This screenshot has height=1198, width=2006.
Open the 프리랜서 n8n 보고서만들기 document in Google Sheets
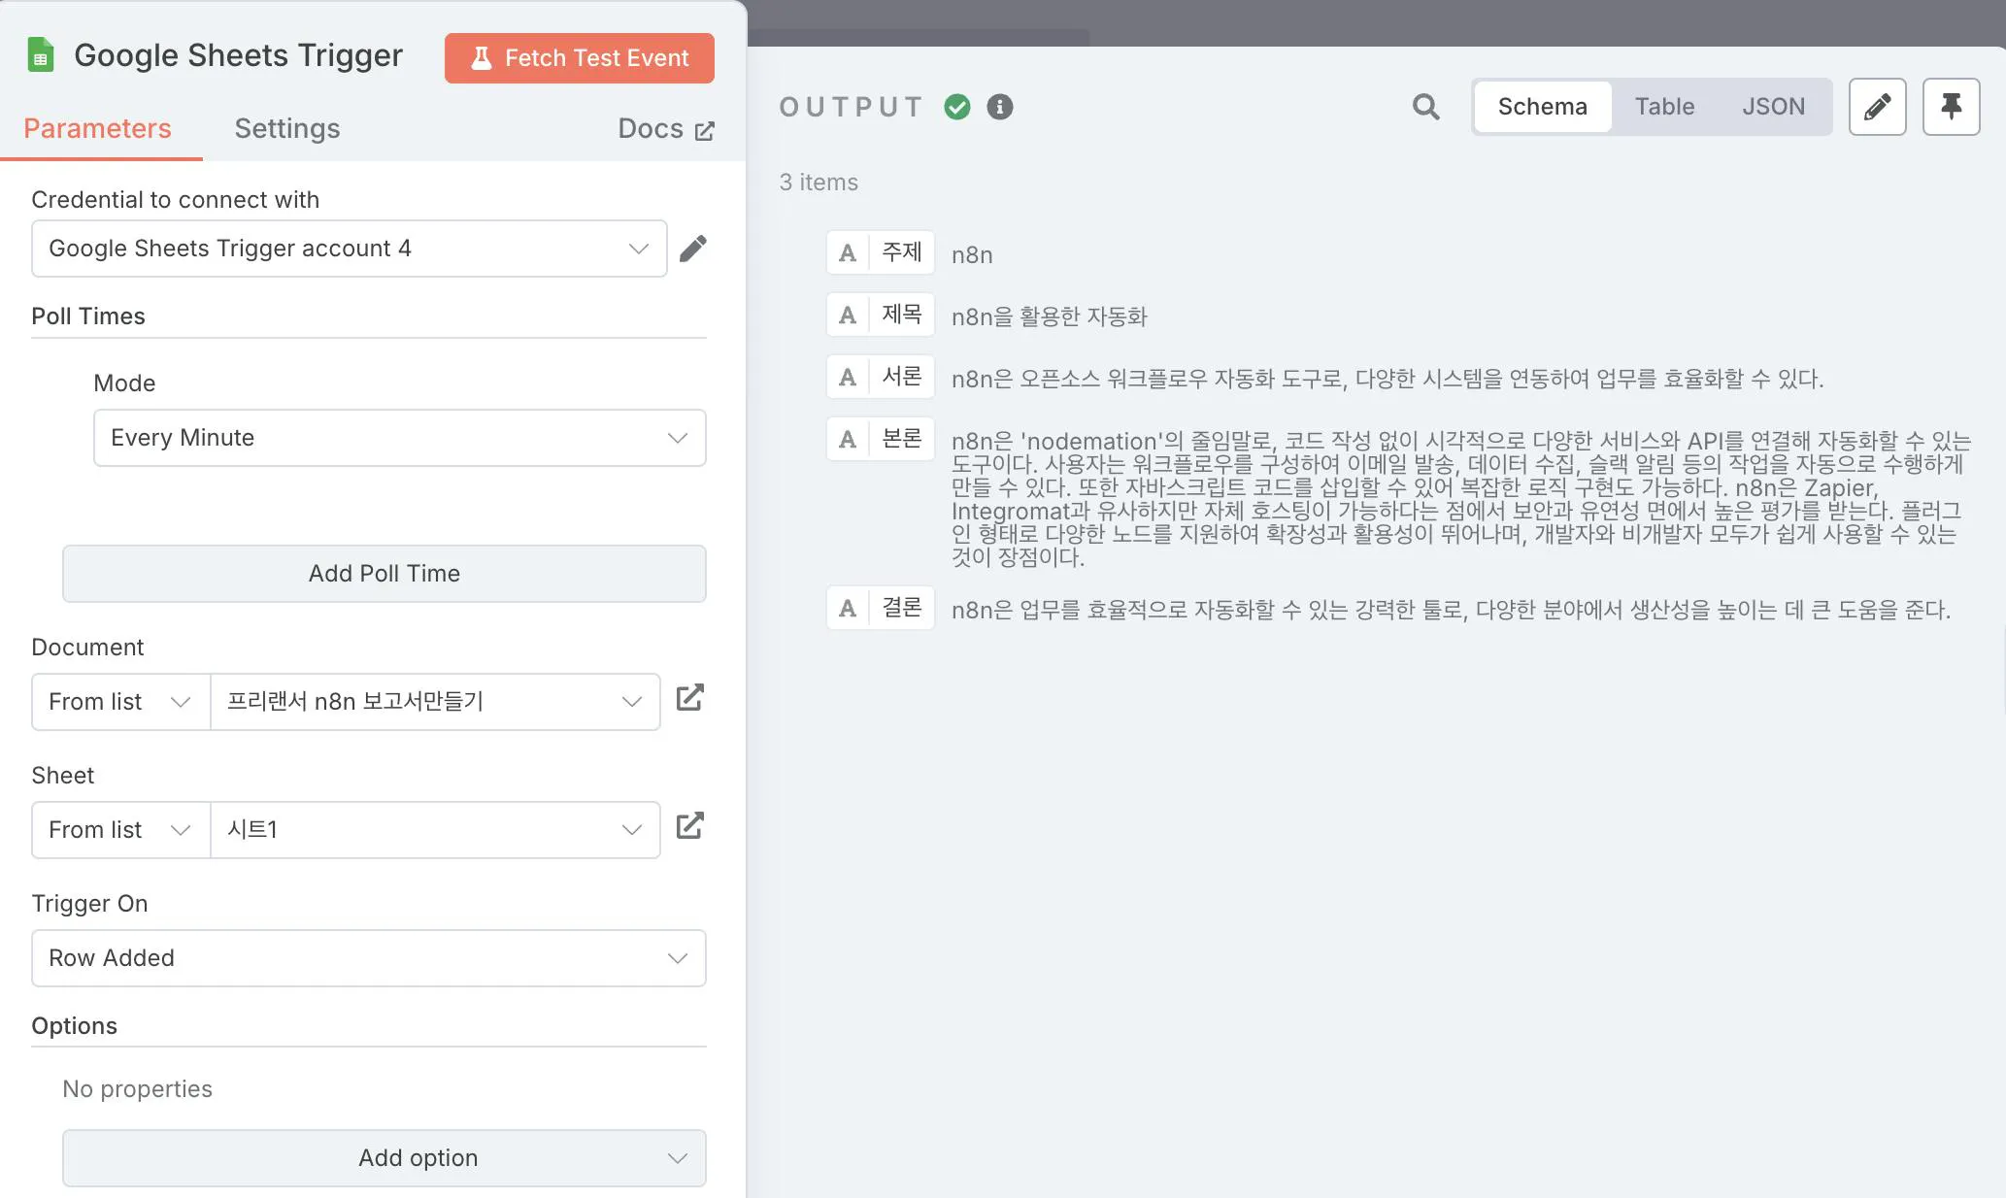(689, 698)
